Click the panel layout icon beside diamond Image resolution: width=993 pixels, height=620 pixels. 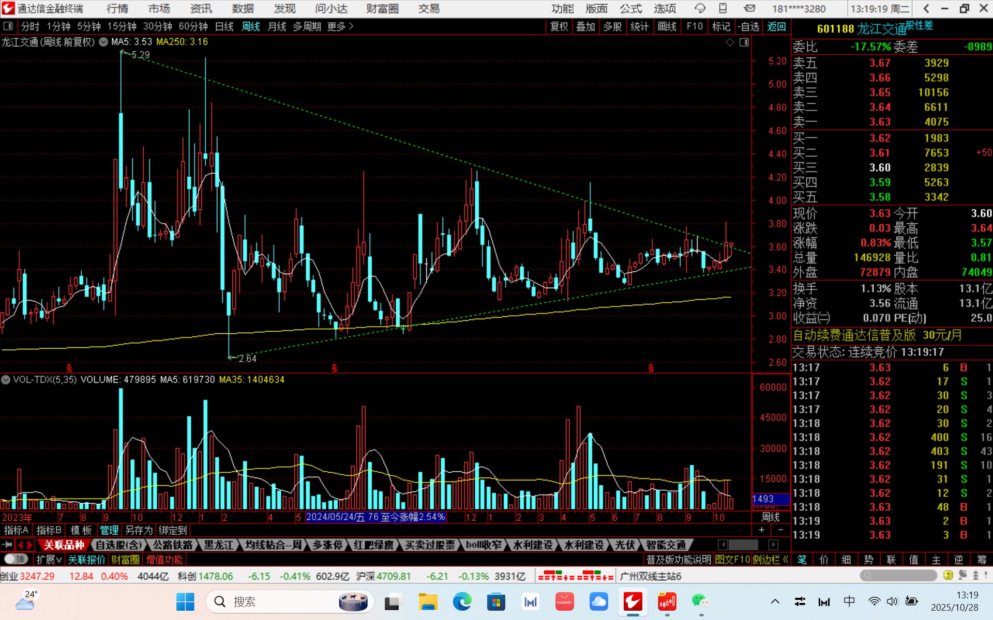click(744, 42)
